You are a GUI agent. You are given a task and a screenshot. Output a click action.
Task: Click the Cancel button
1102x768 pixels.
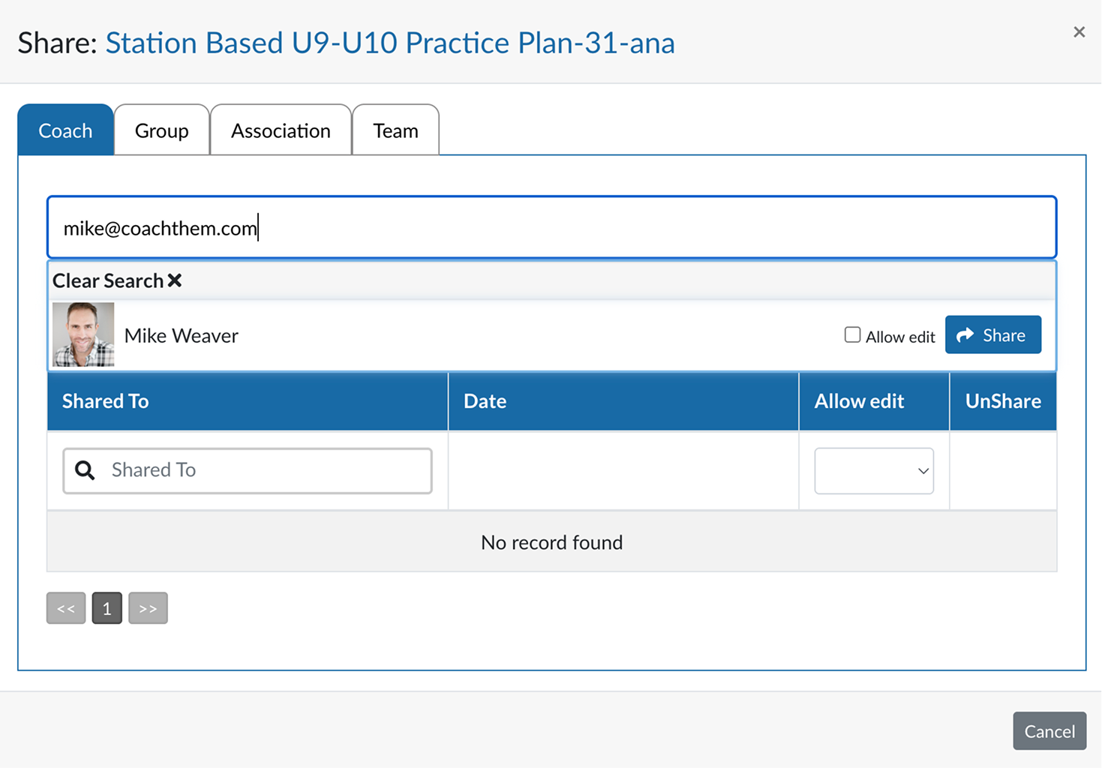coord(1049,731)
